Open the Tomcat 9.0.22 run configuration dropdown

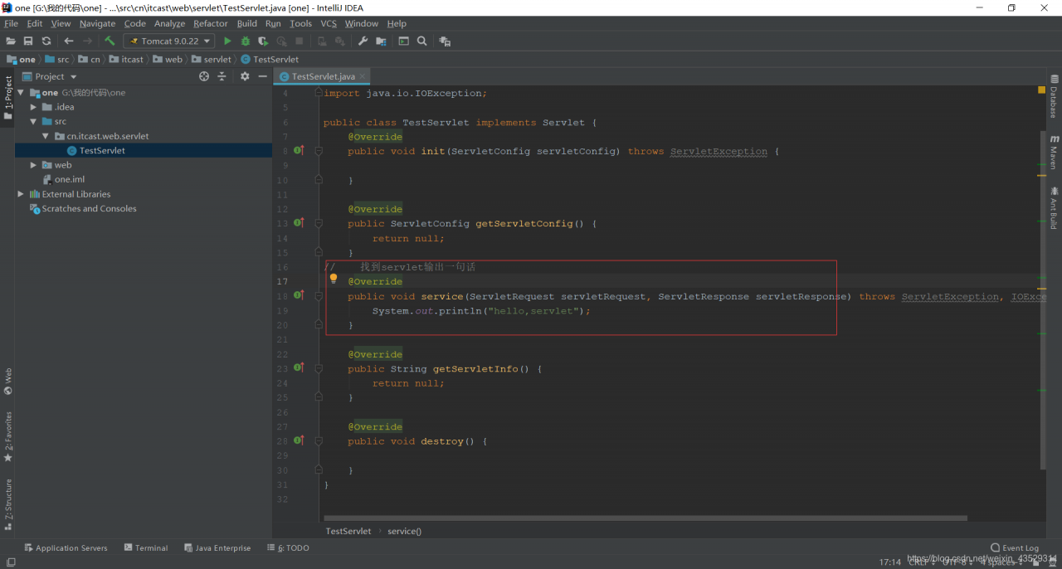tap(169, 41)
